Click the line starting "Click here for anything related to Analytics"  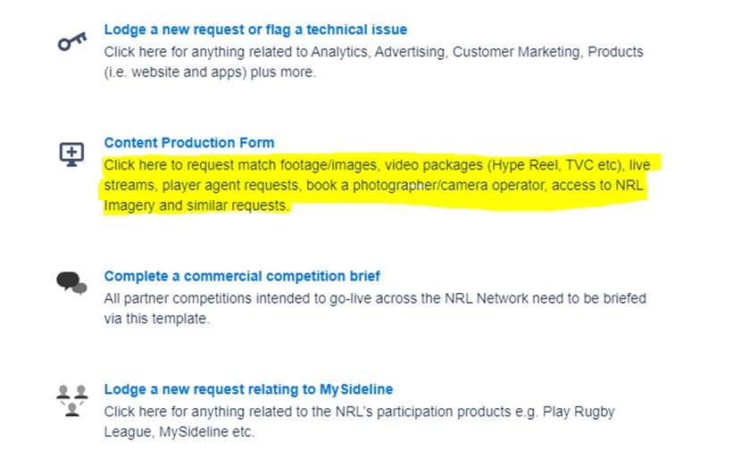(x=373, y=52)
